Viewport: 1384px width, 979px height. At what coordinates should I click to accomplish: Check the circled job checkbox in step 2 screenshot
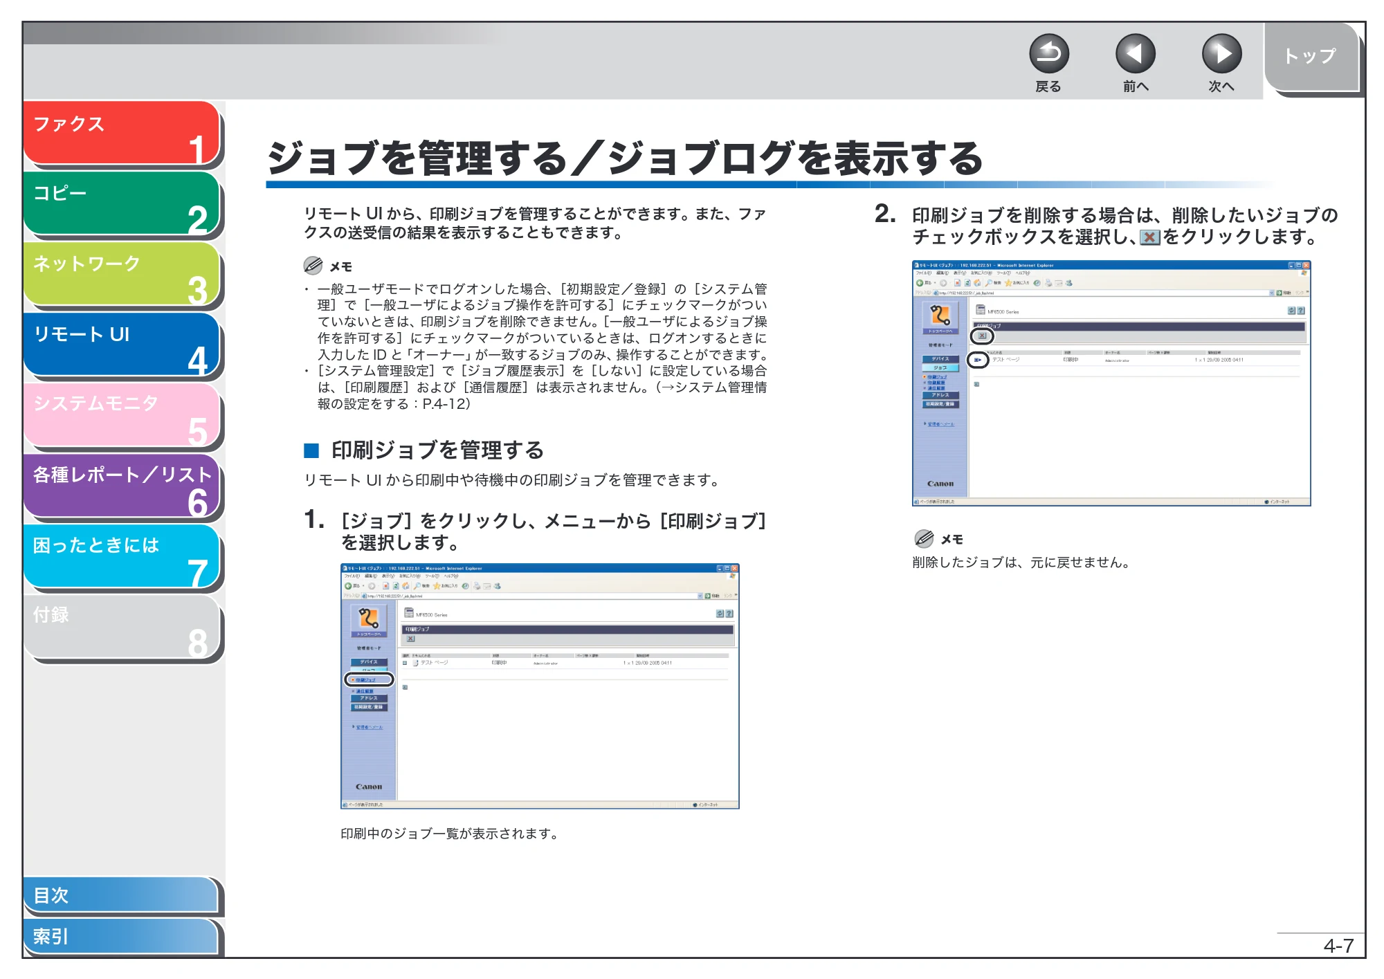(977, 360)
